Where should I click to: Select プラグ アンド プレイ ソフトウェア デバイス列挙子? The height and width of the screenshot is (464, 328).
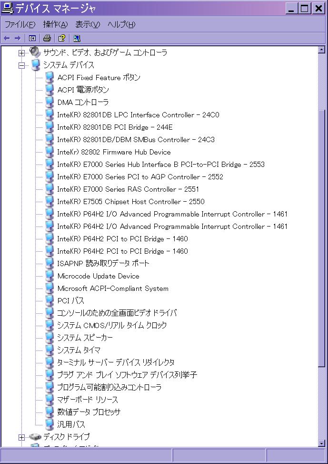click(127, 375)
